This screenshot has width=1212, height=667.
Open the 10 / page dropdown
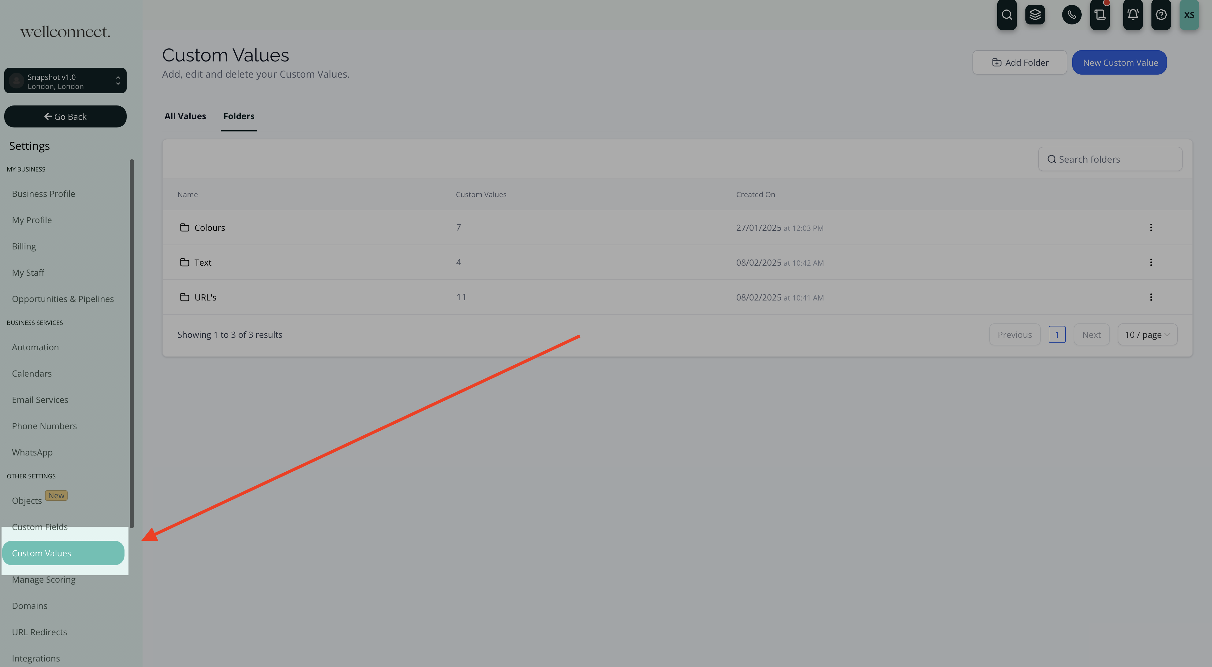point(1147,335)
